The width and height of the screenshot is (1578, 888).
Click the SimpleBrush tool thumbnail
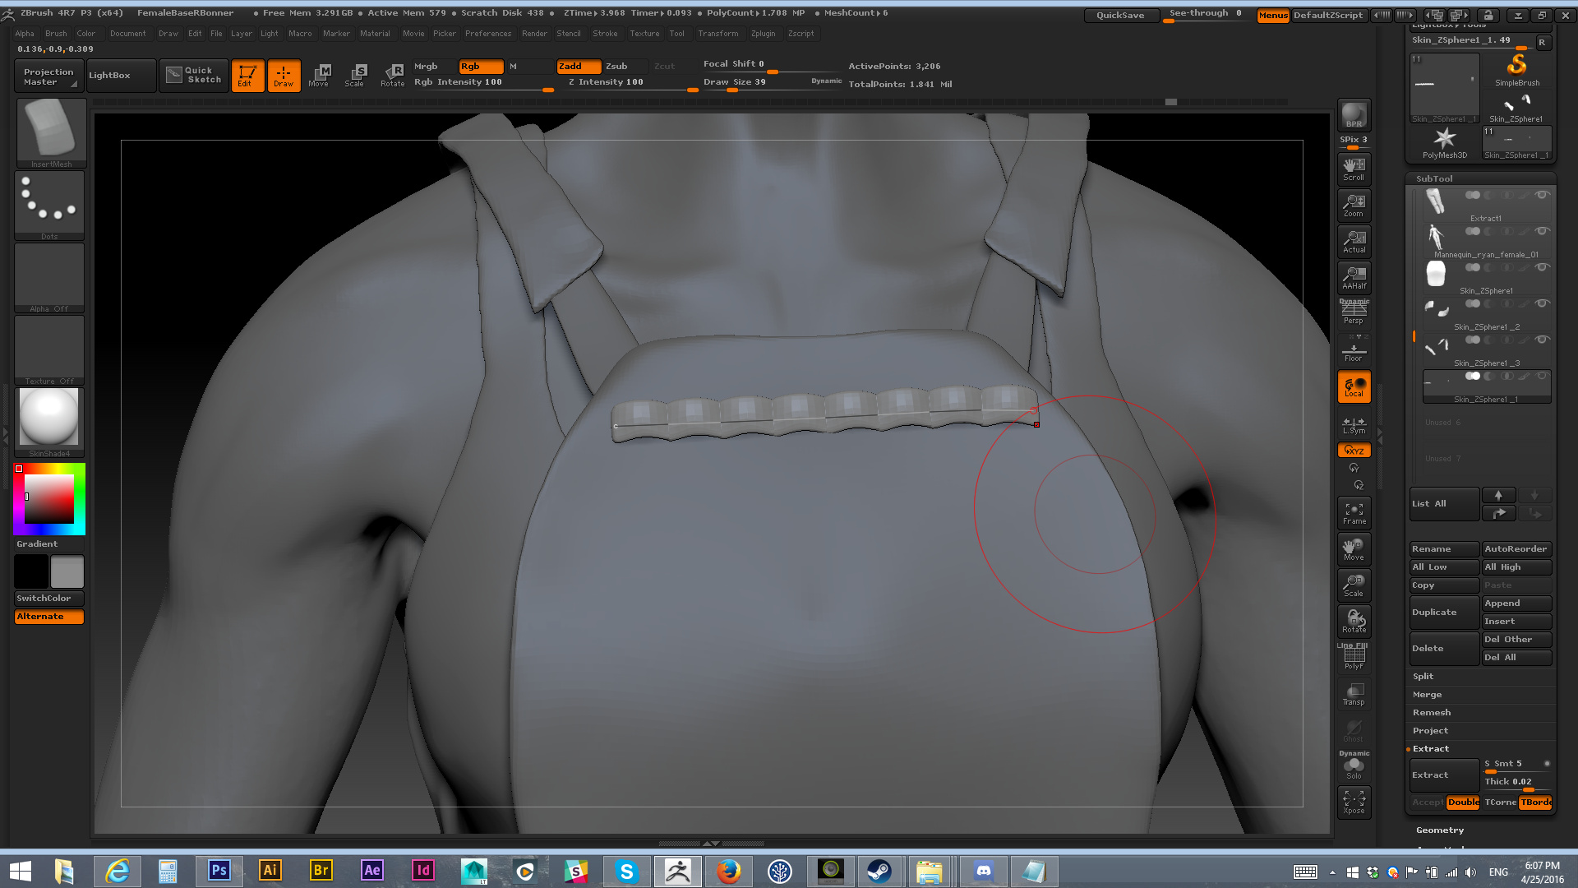pyautogui.click(x=1517, y=70)
